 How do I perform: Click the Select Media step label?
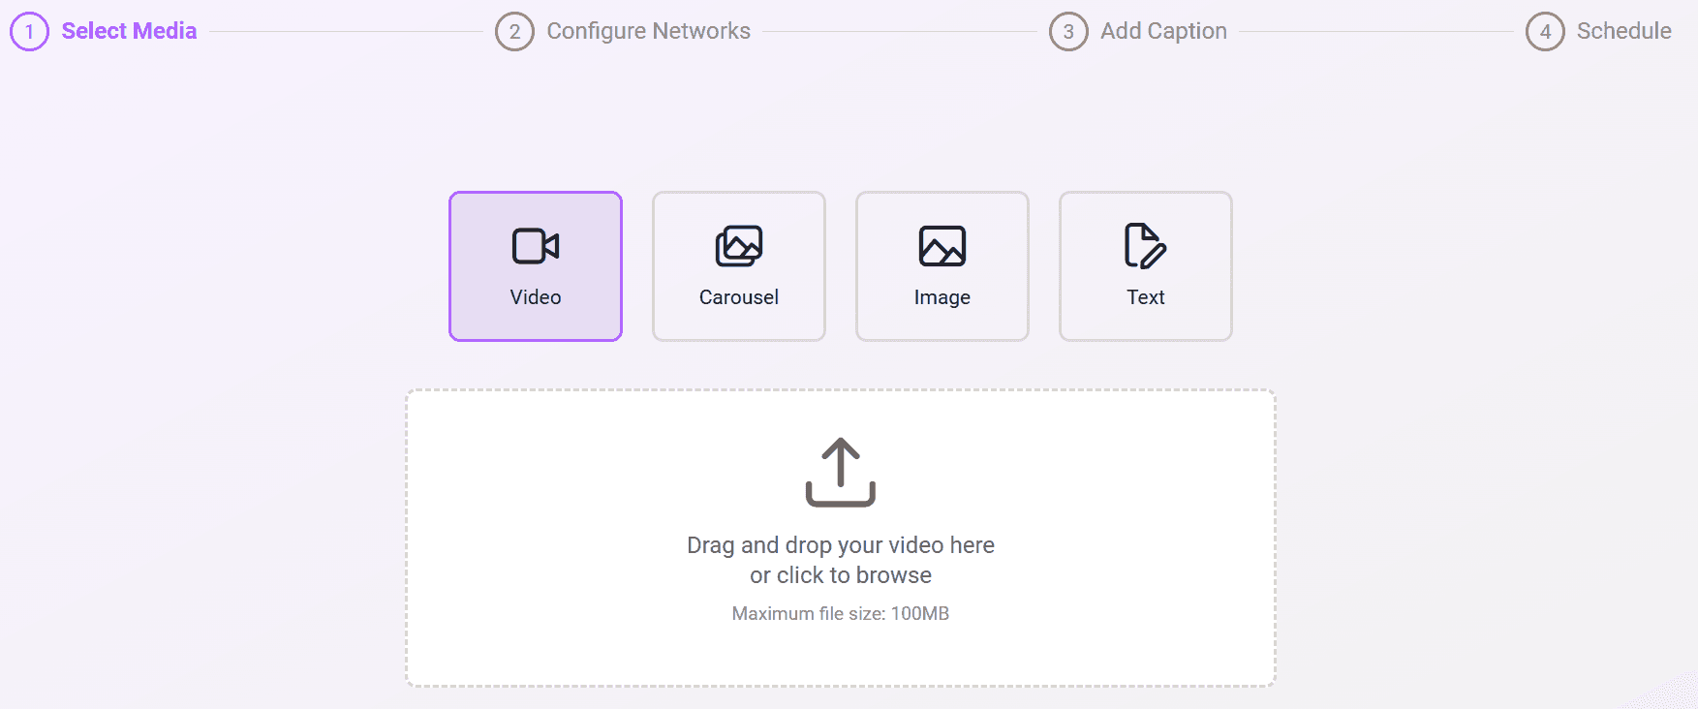[x=129, y=30]
